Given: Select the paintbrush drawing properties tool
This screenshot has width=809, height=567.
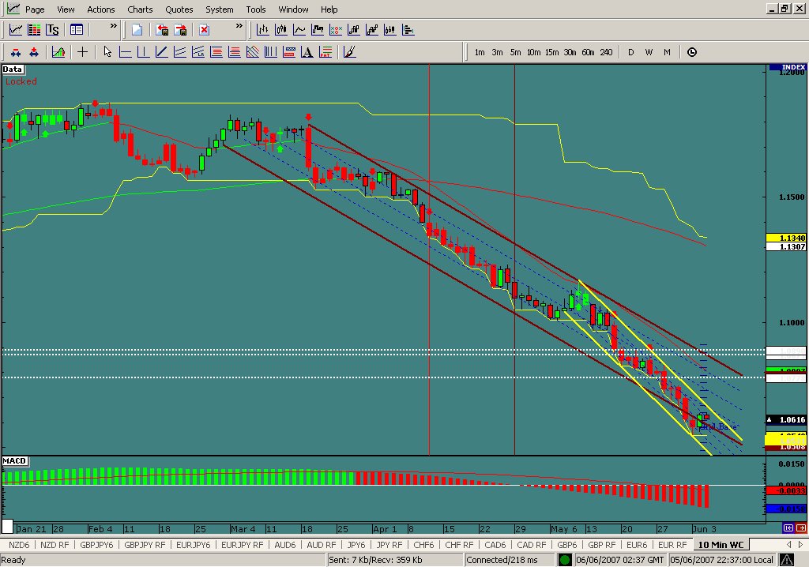Looking at the screenshot, I should coord(349,52).
